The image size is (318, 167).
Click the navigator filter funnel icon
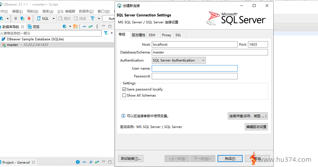(106, 33)
